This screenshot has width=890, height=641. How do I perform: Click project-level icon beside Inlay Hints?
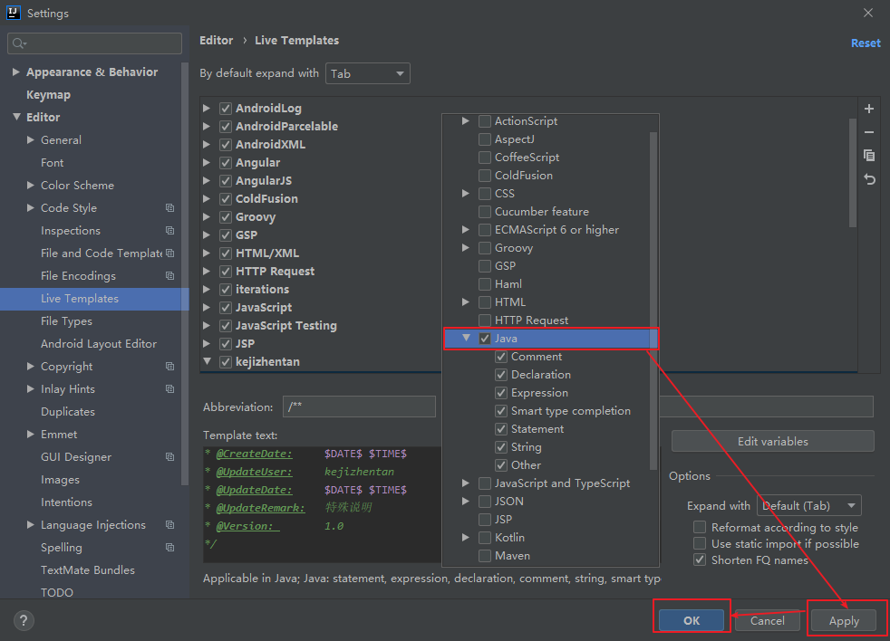[169, 389]
